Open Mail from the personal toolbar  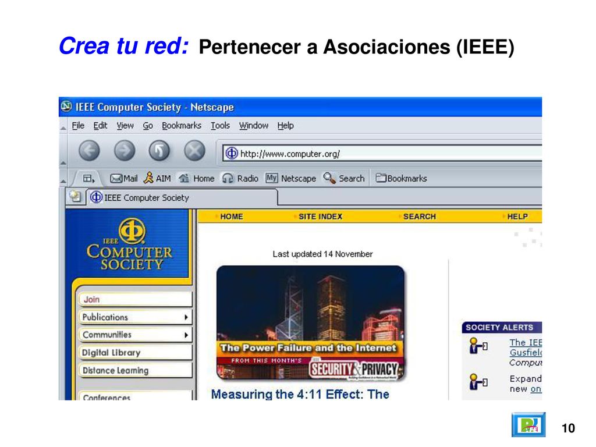click(123, 178)
